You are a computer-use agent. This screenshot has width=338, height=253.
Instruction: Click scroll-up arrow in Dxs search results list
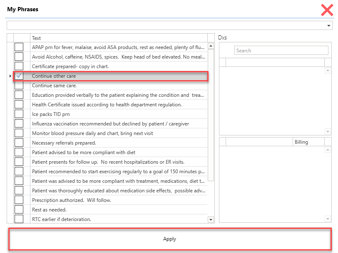point(328,70)
